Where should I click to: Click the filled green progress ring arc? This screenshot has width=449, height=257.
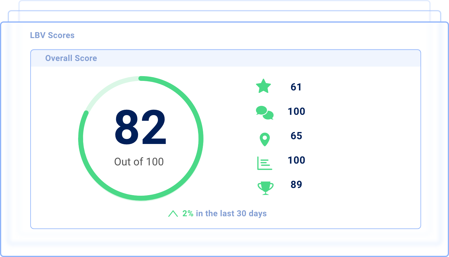coord(201,139)
